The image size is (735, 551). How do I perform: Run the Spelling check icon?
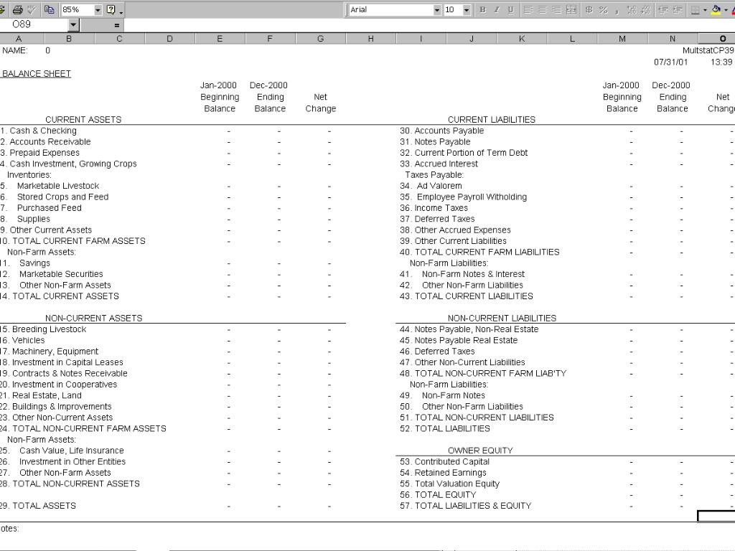[x=32, y=9]
